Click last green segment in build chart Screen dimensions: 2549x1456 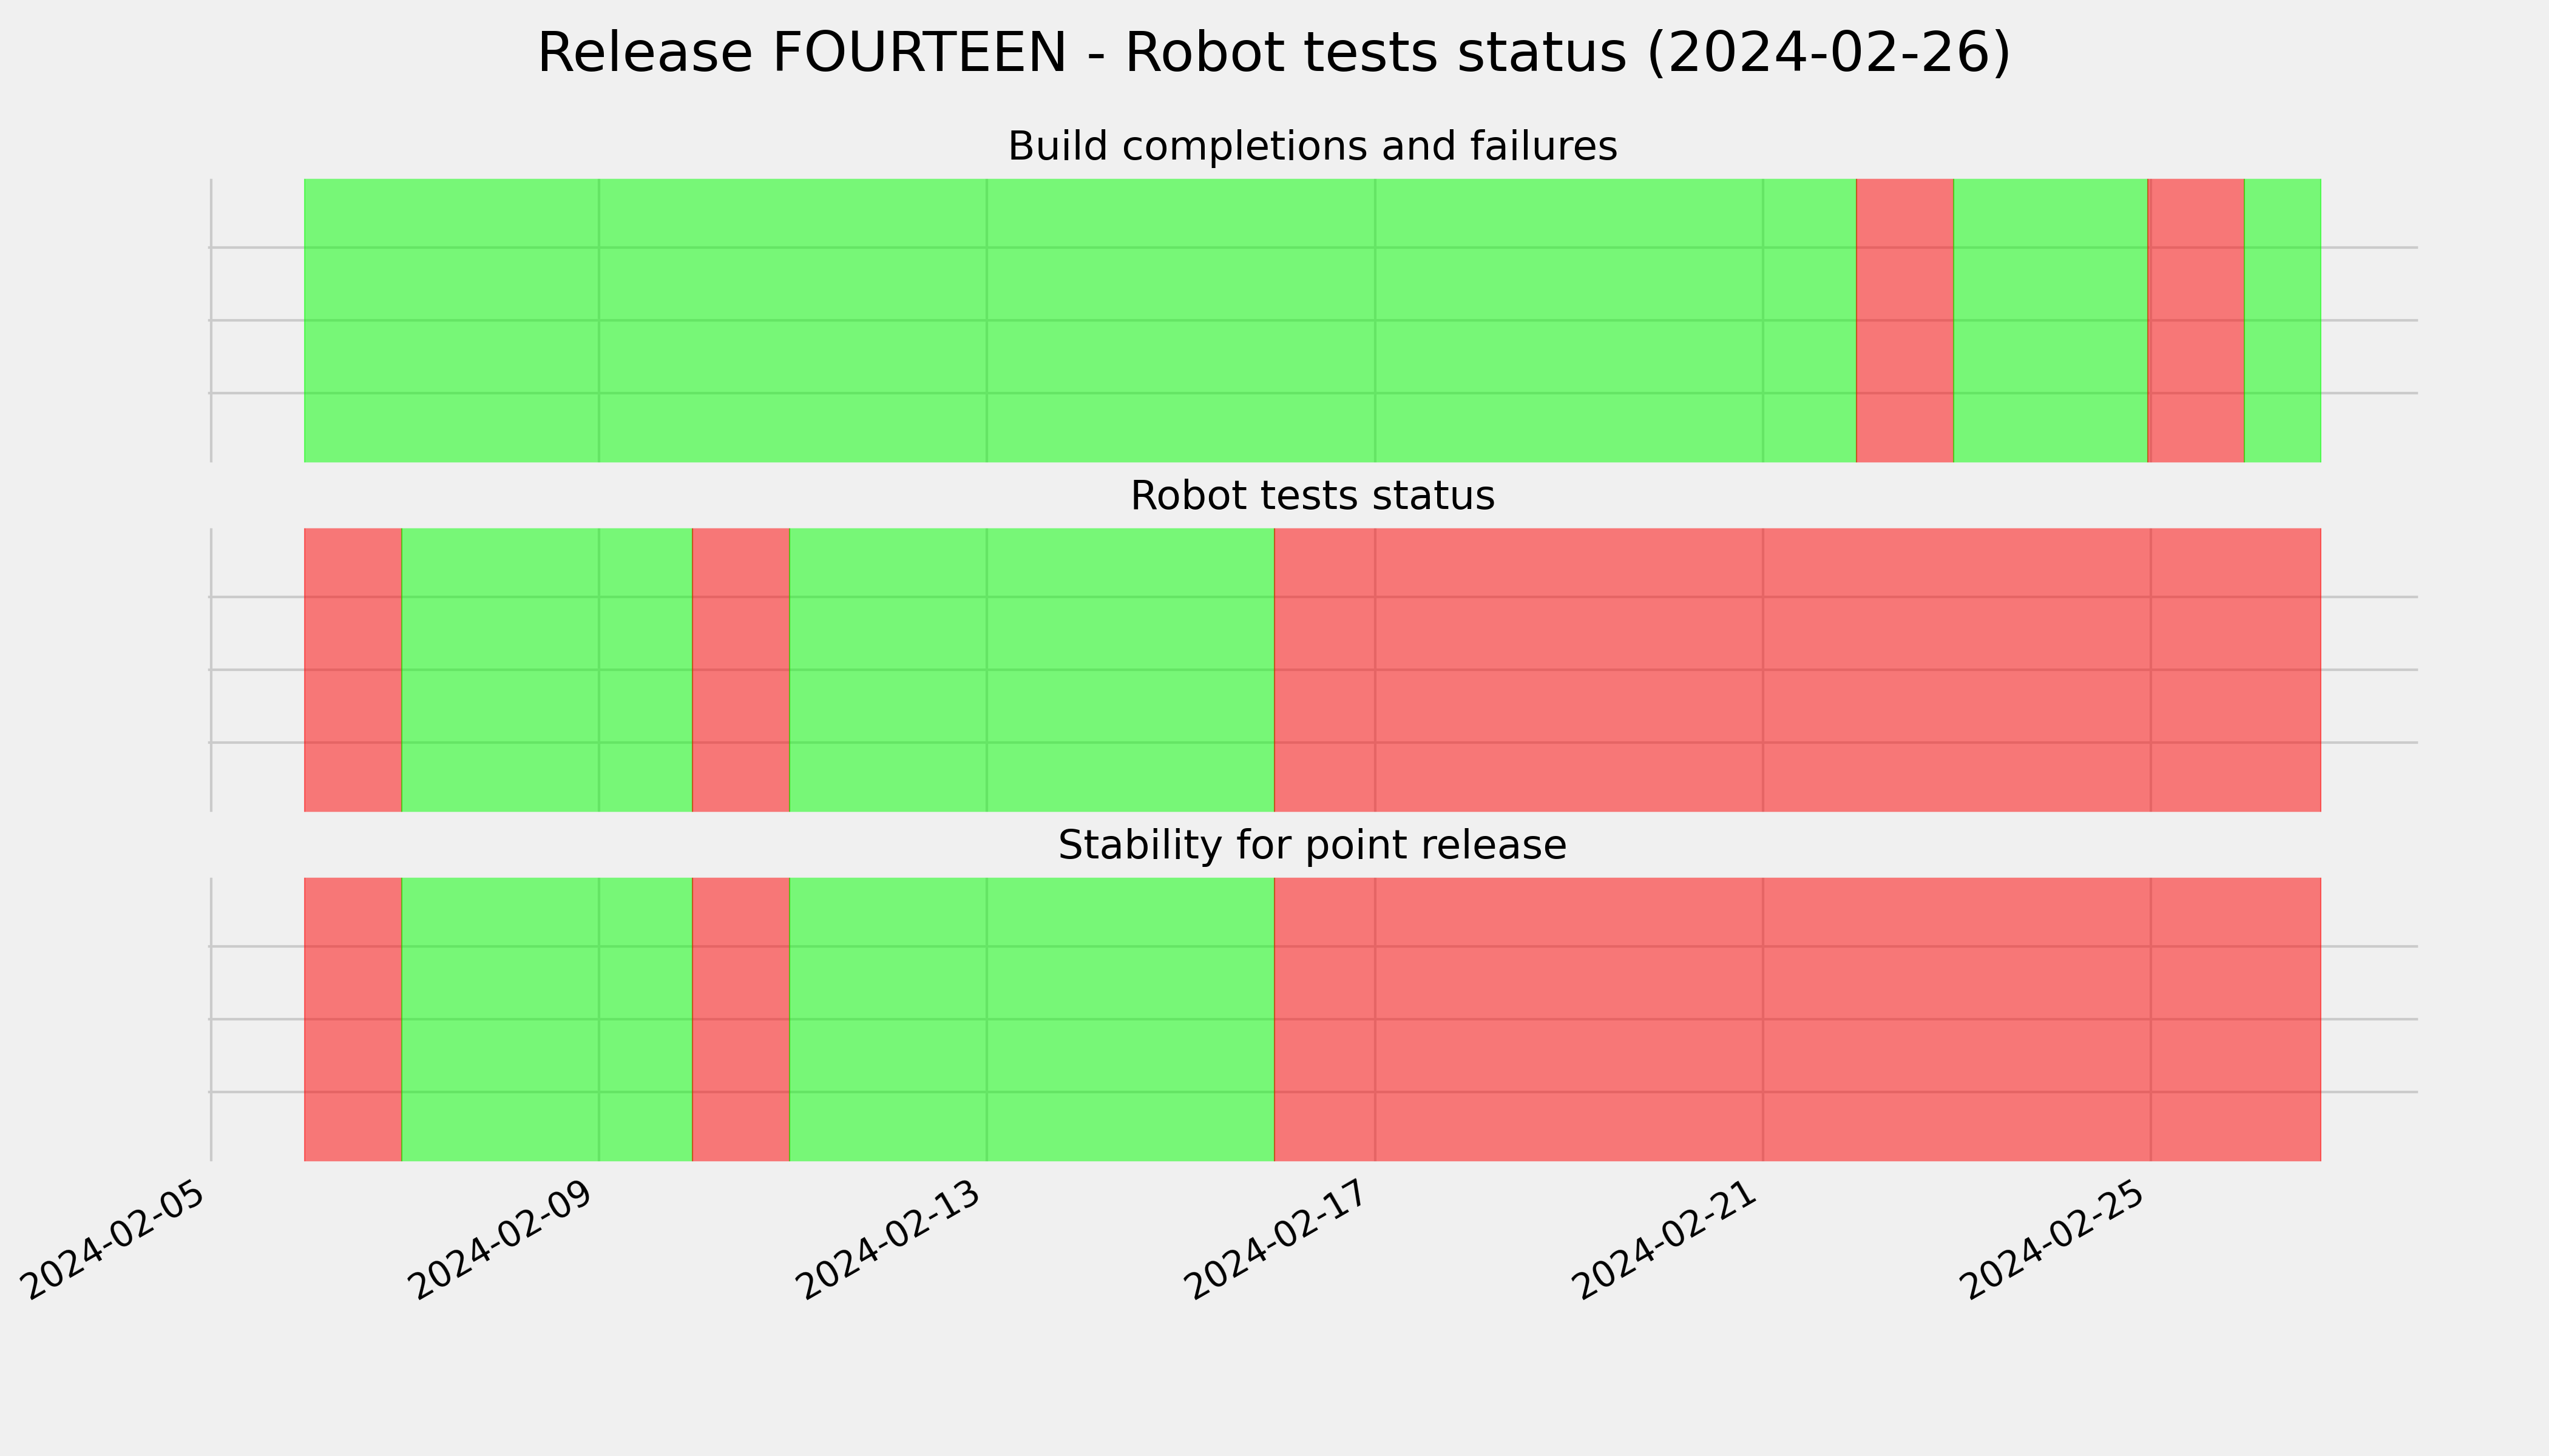point(2283,320)
